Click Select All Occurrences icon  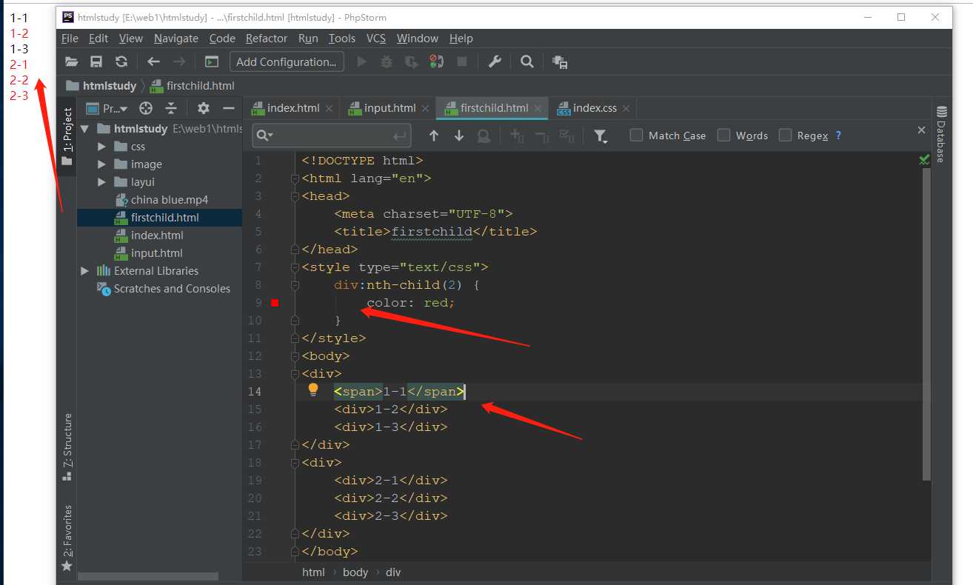click(567, 136)
